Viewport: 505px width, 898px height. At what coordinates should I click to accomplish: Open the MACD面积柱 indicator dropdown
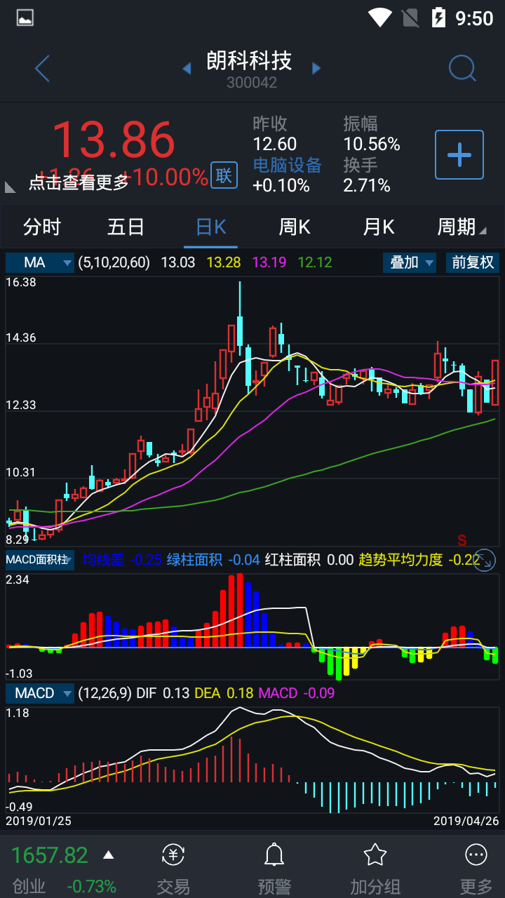tap(40, 560)
